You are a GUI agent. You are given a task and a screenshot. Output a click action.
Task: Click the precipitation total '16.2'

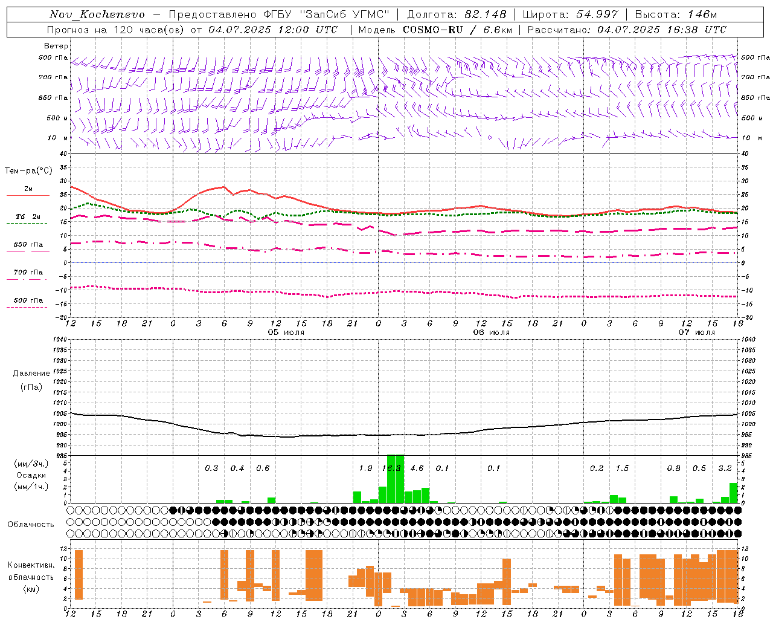point(391,468)
